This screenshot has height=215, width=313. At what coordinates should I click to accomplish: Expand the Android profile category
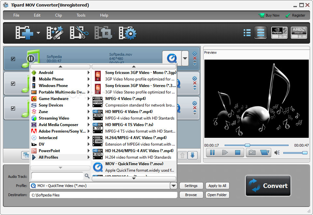pos(61,73)
